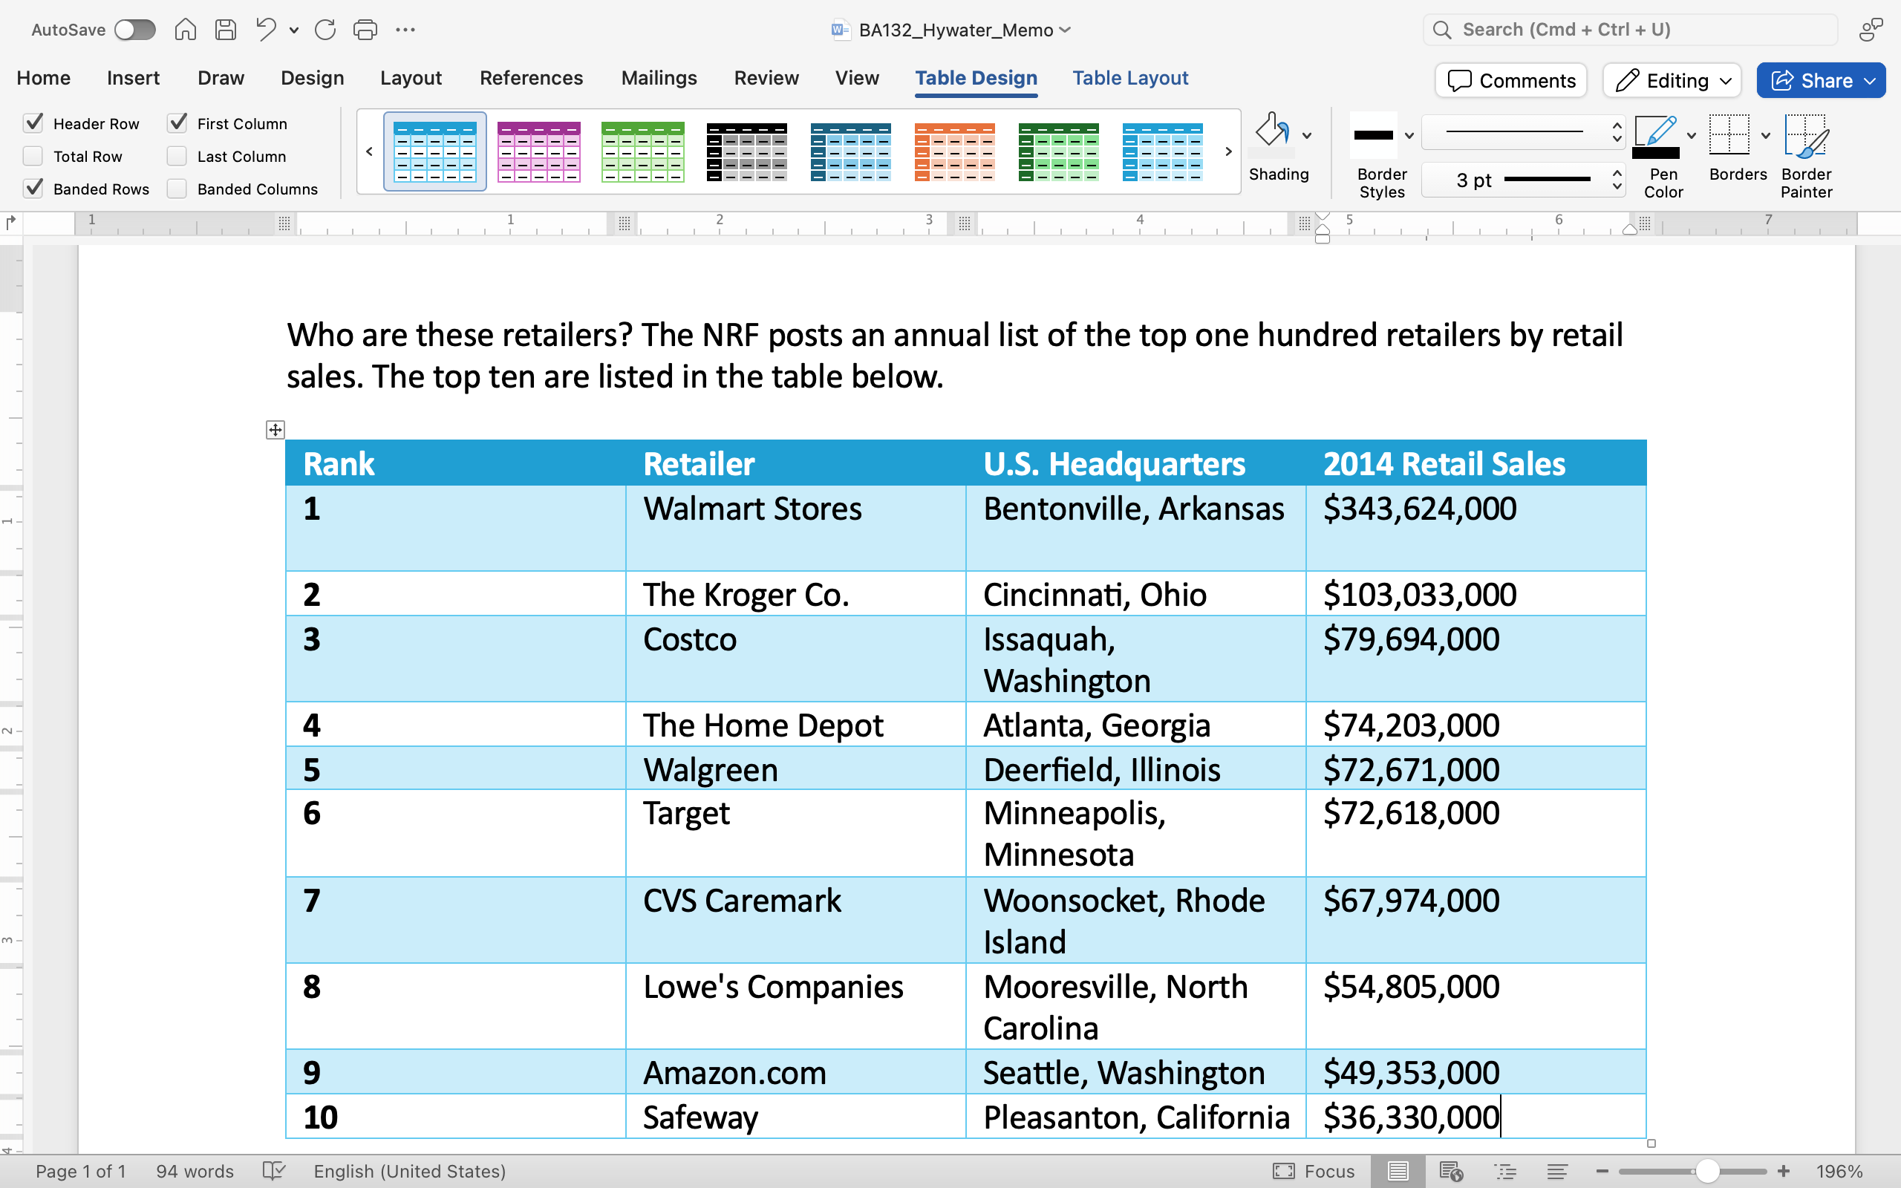Apply the orange table style
Image resolution: width=1901 pixels, height=1188 pixels.
pyautogui.click(x=954, y=151)
